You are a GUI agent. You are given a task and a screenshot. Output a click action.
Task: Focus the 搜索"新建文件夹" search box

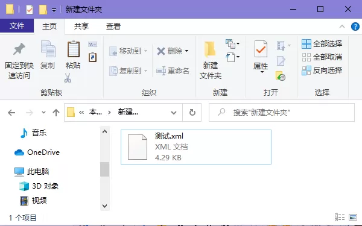[x=282, y=113]
